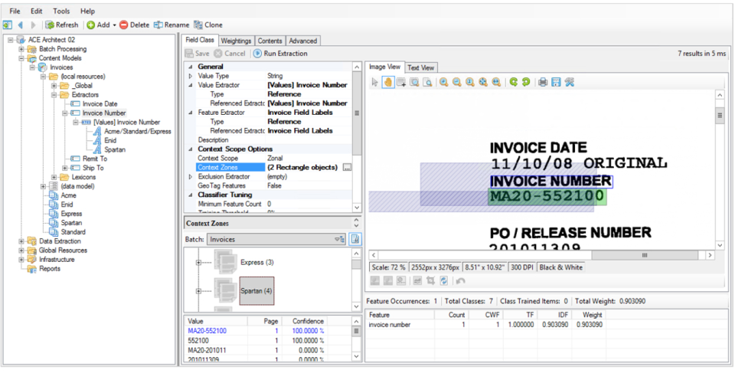Viewport: 735px width, 383px height.
Task: Open the image tools wrench icon
Action: click(x=570, y=82)
